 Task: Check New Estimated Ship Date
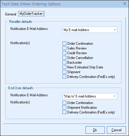[x=64, y=67]
